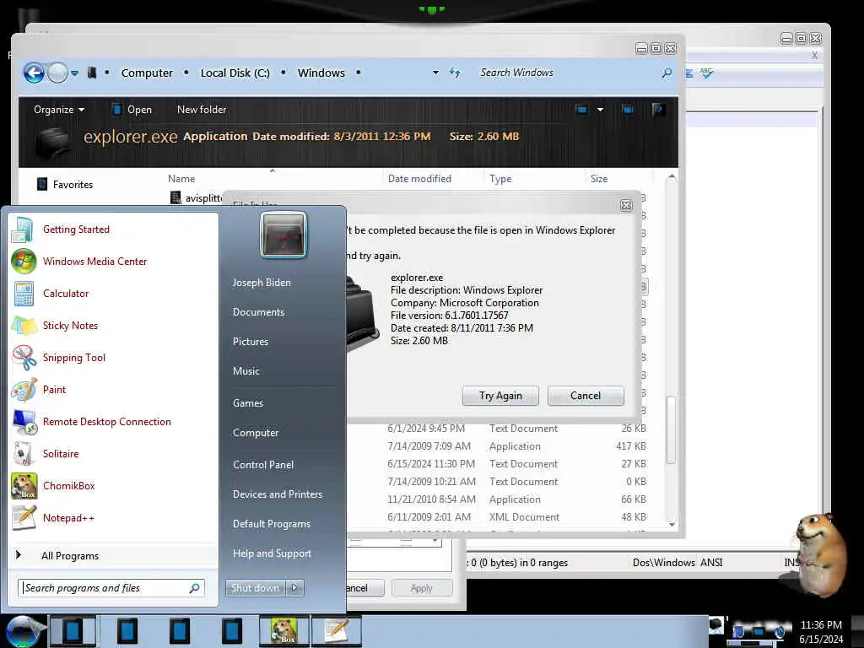Open Control Panel

tap(263, 465)
